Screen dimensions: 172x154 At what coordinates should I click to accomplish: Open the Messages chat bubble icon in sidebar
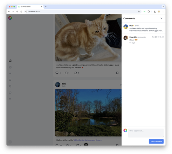[x=10, y=93]
